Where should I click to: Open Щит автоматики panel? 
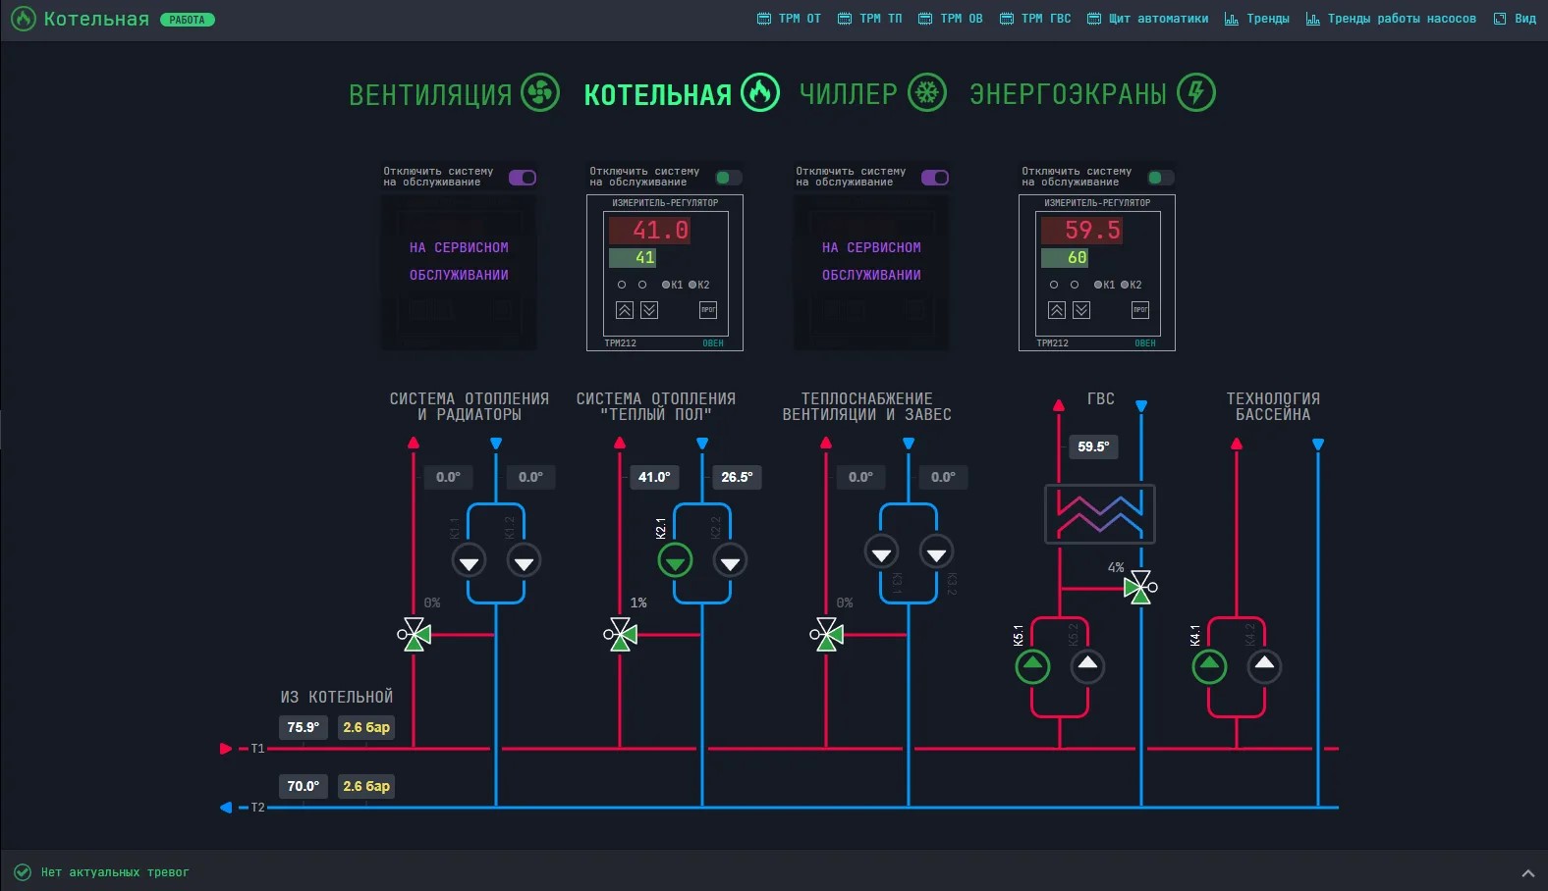[x=1147, y=19]
